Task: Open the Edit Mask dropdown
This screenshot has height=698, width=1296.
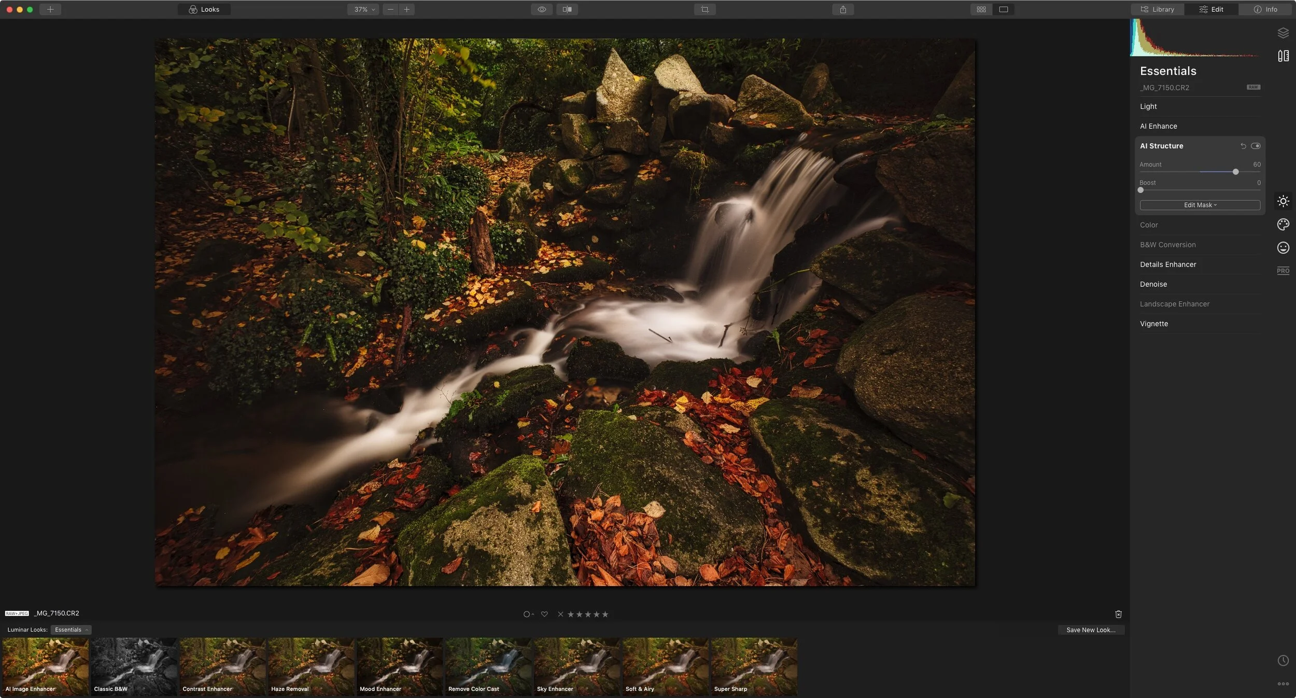Action: (1200, 205)
